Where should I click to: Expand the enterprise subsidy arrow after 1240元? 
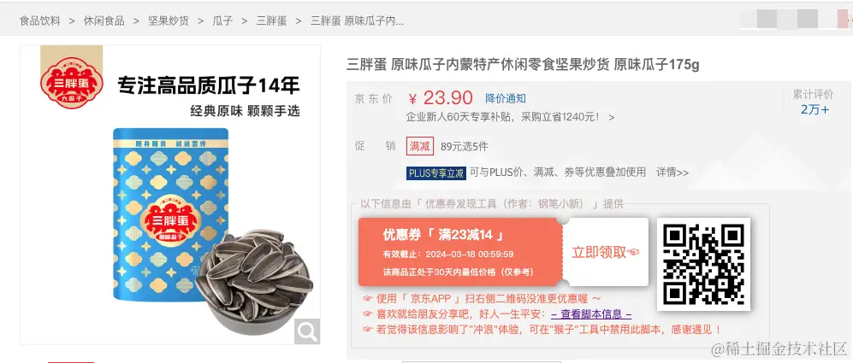612,117
